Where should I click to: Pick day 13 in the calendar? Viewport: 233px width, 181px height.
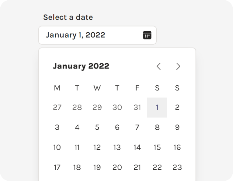coord(117,147)
